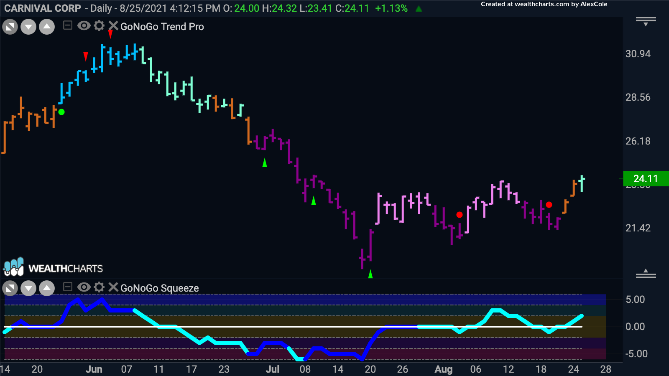Click the +1.13% change value
The width and height of the screenshot is (669, 376).
coord(391,8)
